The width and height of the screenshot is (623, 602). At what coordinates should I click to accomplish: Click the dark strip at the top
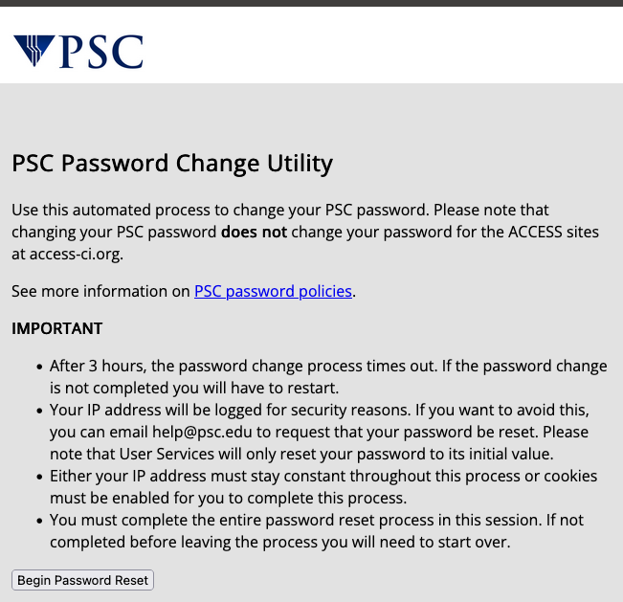(x=311, y=3)
